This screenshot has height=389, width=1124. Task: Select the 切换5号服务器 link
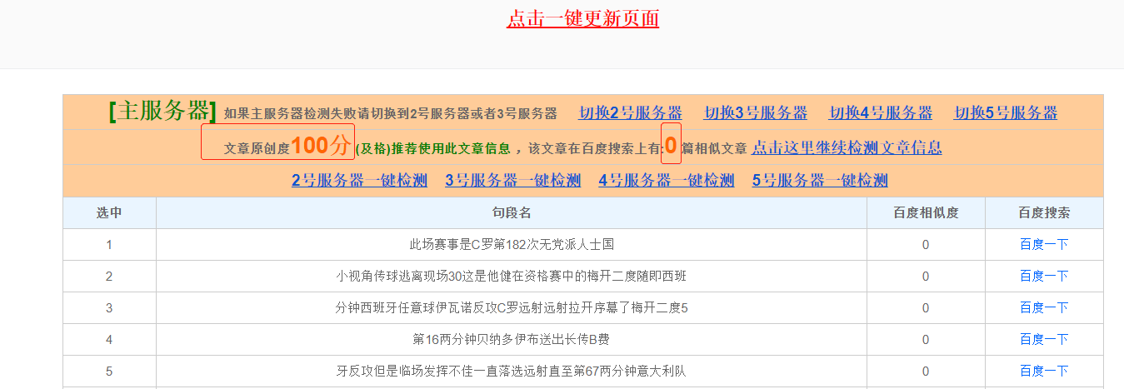1005,113
